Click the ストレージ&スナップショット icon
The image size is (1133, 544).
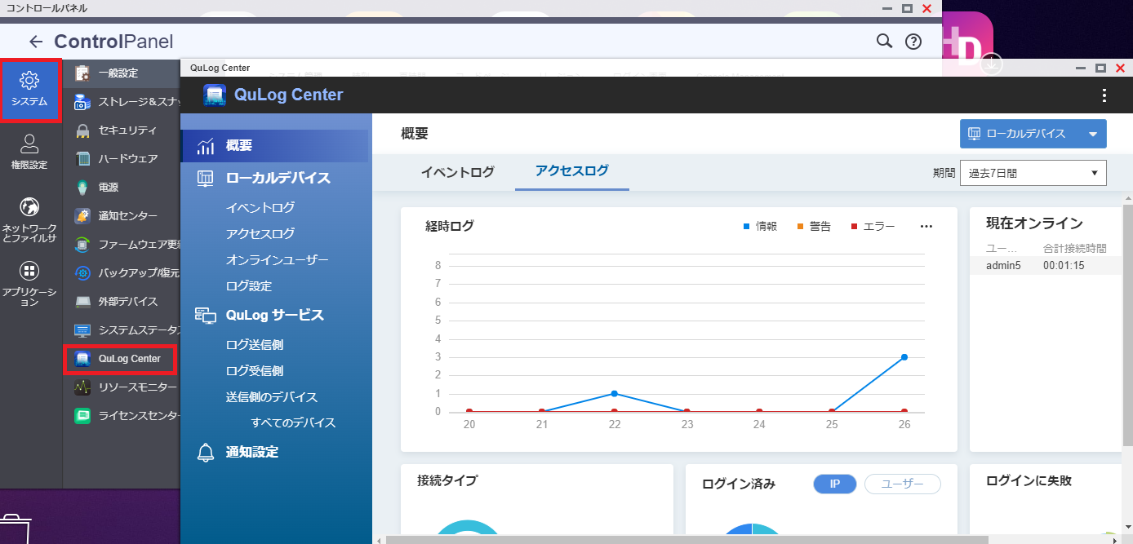82,102
